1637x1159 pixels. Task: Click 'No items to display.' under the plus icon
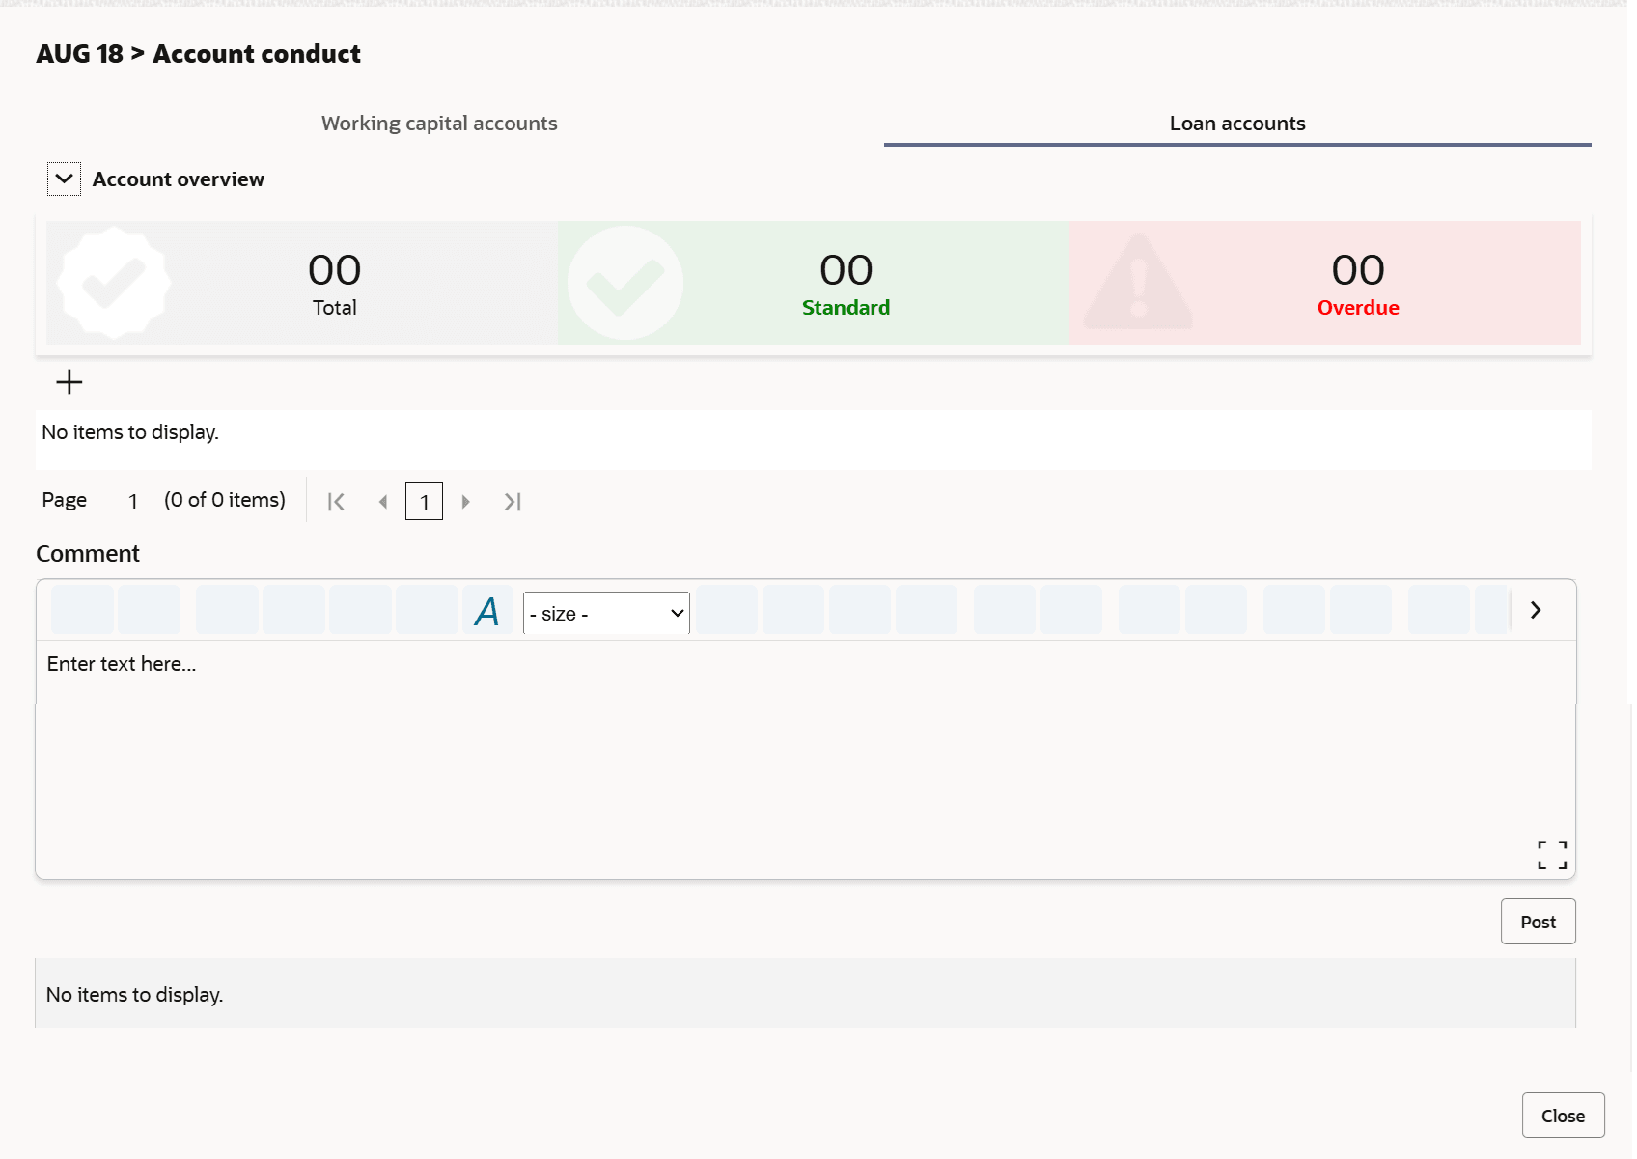coord(130,432)
